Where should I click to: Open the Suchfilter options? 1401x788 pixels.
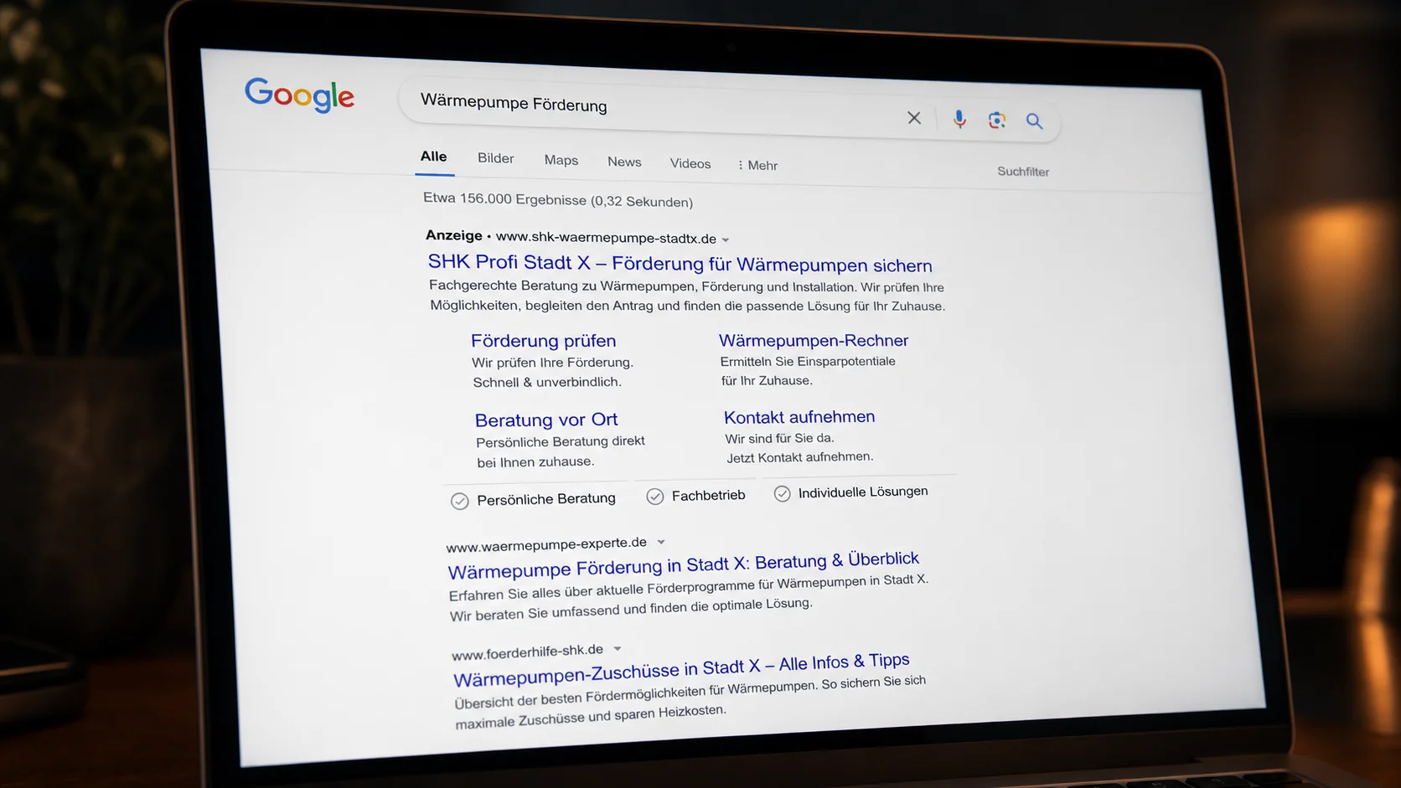1023,171
